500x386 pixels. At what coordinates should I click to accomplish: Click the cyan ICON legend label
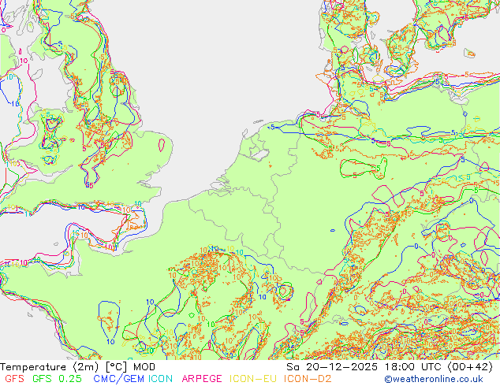point(160,379)
